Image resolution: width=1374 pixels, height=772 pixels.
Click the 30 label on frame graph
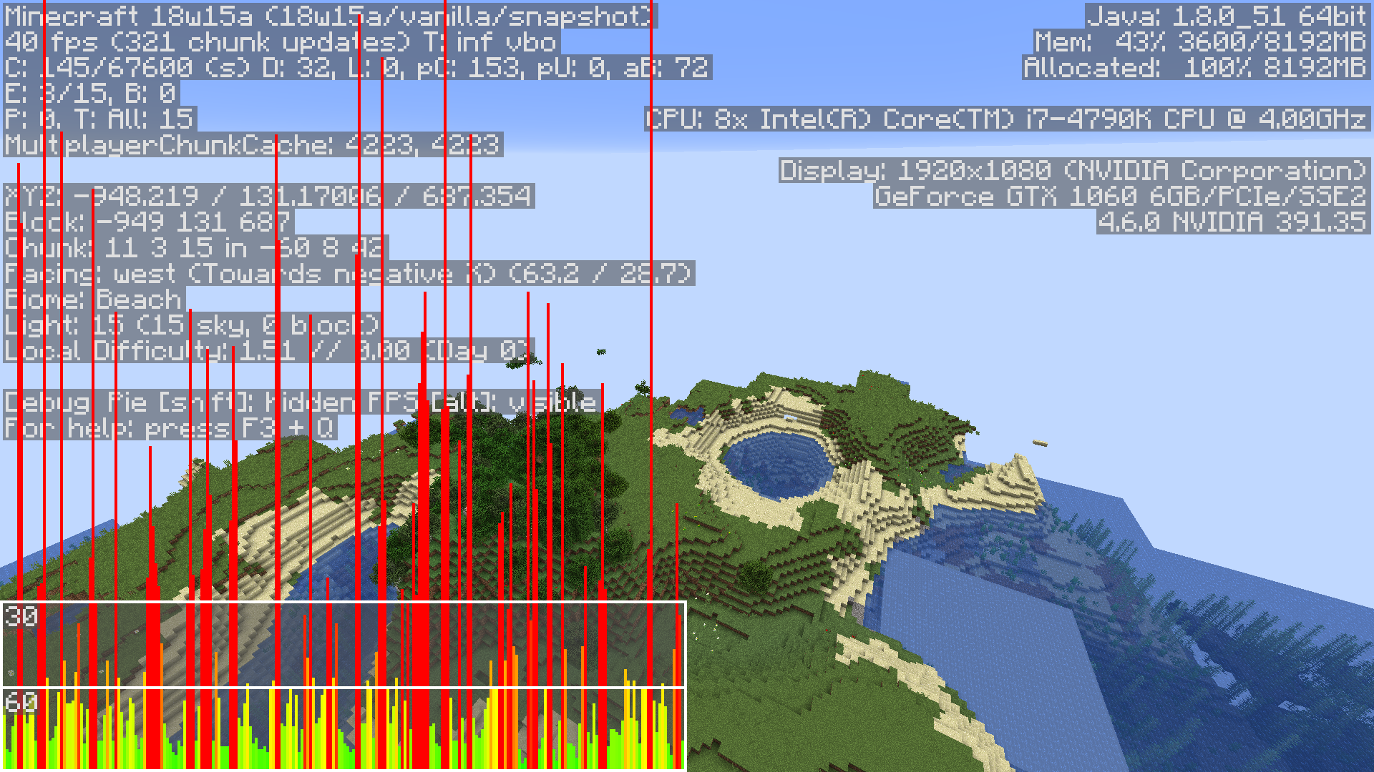[21, 616]
